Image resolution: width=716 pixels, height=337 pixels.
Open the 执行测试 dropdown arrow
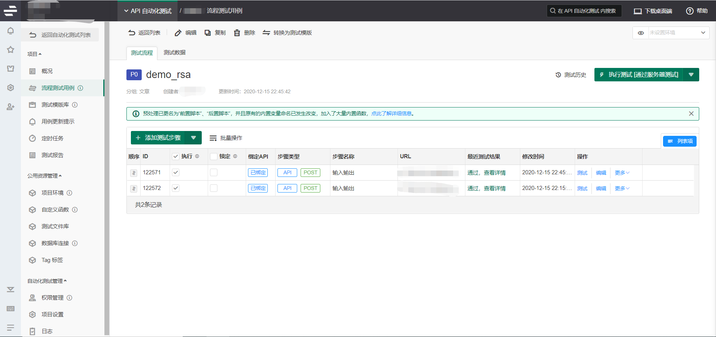(691, 75)
